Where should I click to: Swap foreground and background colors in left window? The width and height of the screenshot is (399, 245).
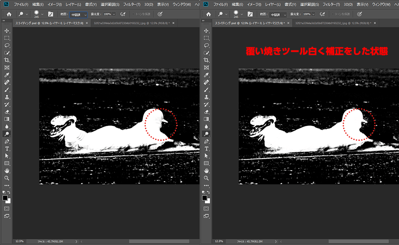pyautogui.click(x=9, y=192)
